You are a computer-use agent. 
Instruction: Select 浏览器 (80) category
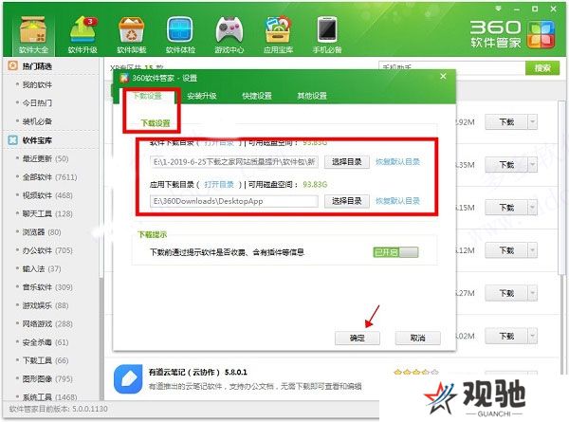42,232
